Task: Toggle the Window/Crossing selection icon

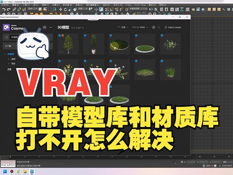Action: click(x=55, y=9)
